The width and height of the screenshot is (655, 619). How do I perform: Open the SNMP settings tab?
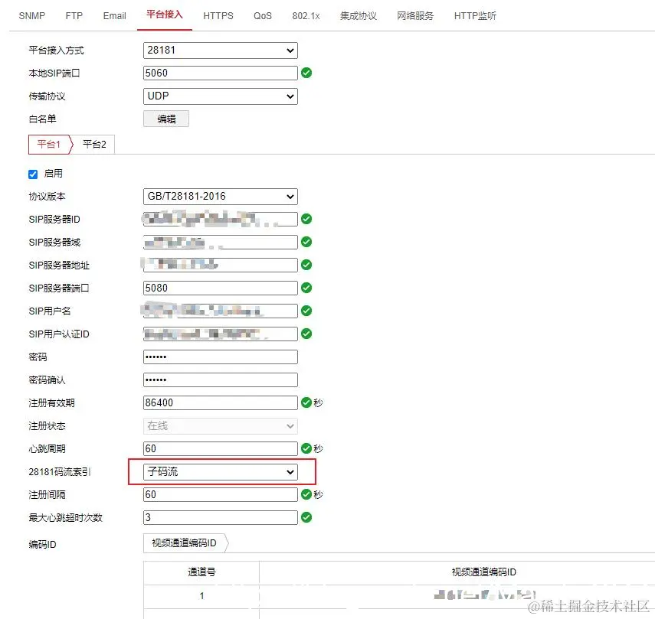pos(31,15)
